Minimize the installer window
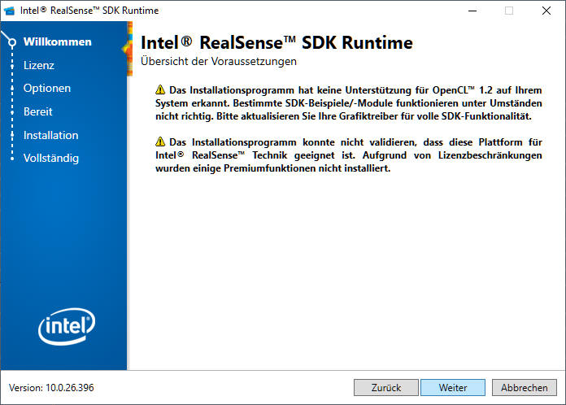The width and height of the screenshot is (566, 405). click(472, 11)
